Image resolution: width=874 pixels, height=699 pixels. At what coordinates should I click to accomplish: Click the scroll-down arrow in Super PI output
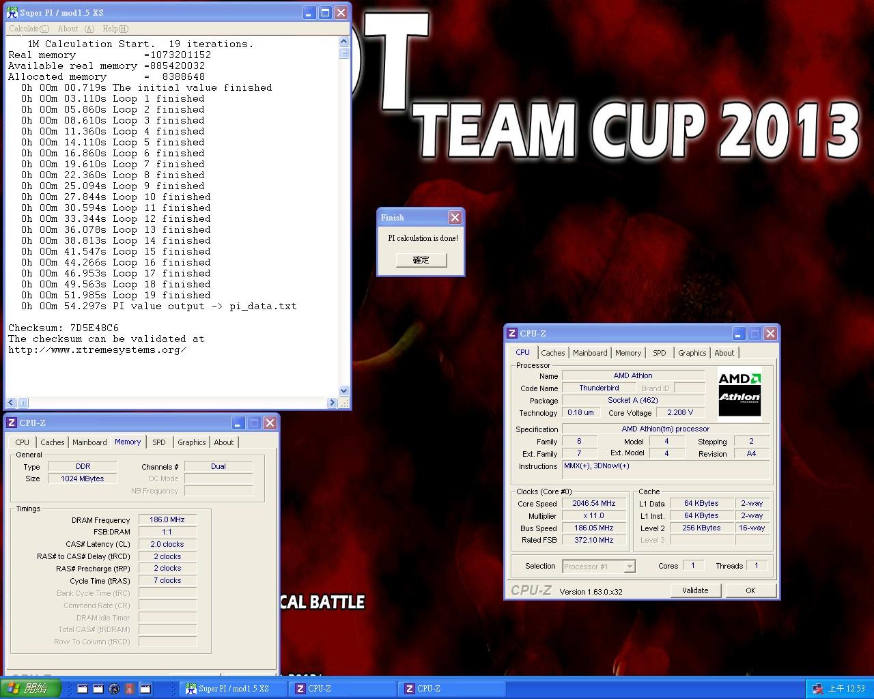(343, 391)
